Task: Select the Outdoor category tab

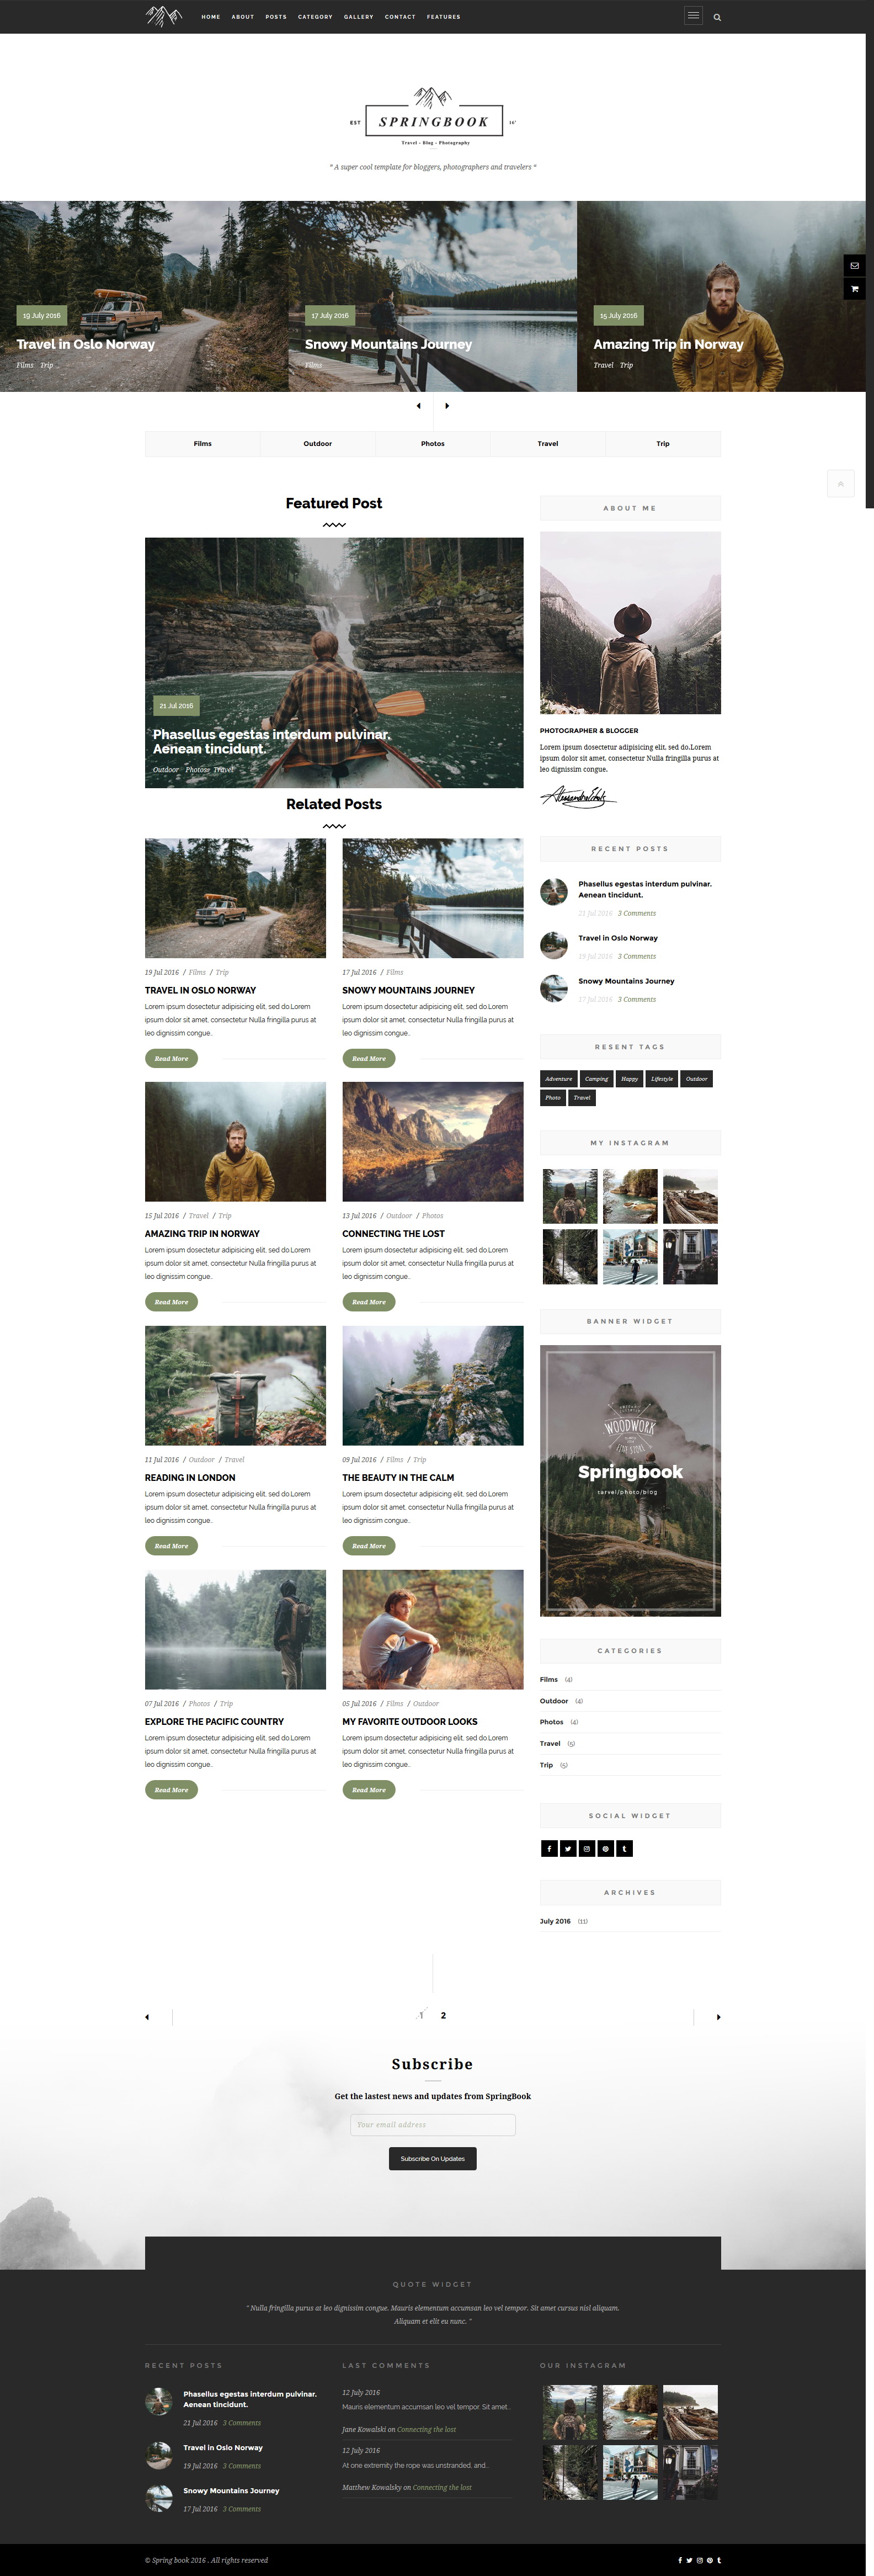Action: click(x=317, y=443)
